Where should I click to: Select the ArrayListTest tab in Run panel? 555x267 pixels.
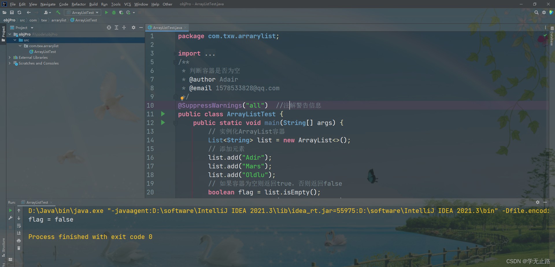point(37,202)
